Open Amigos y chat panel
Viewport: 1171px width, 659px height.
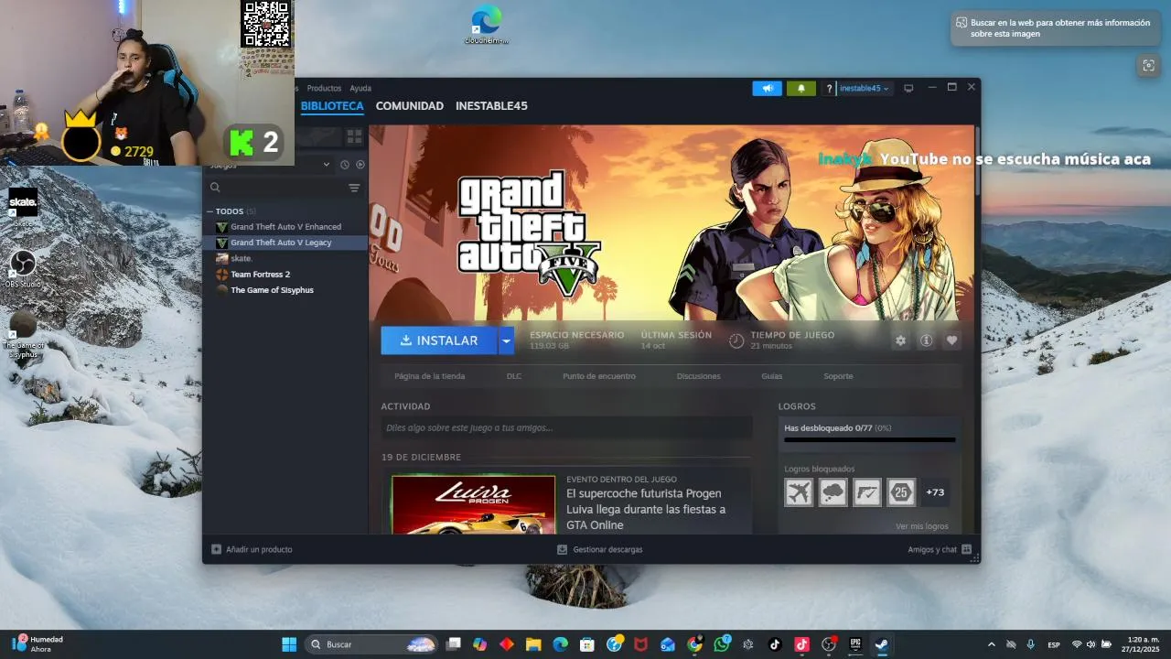939,549
